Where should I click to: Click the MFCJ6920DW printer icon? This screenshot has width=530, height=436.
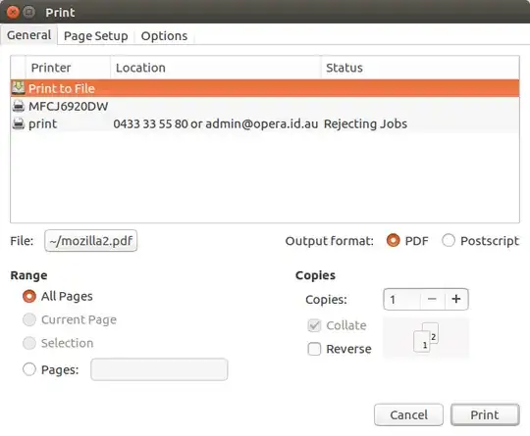(x=19, y=106)
